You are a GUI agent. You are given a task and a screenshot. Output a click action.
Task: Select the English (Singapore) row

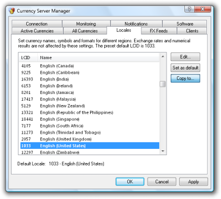tap(90, 119)
